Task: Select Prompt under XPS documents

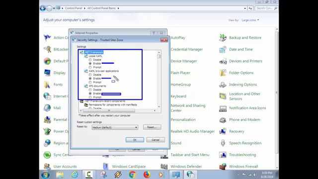Action: (90, 97)
